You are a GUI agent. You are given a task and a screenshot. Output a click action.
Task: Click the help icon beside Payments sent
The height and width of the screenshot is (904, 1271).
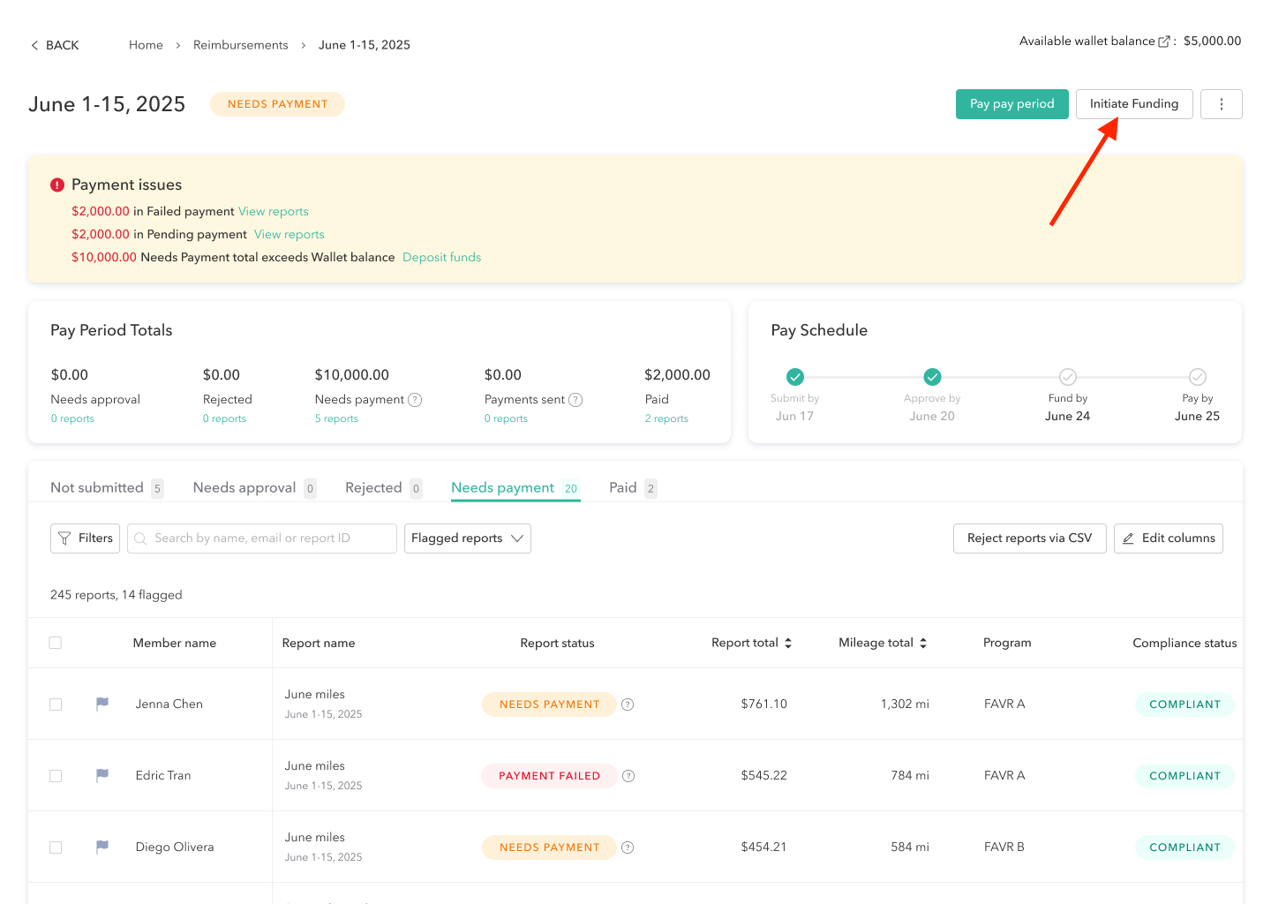[575, 400]
